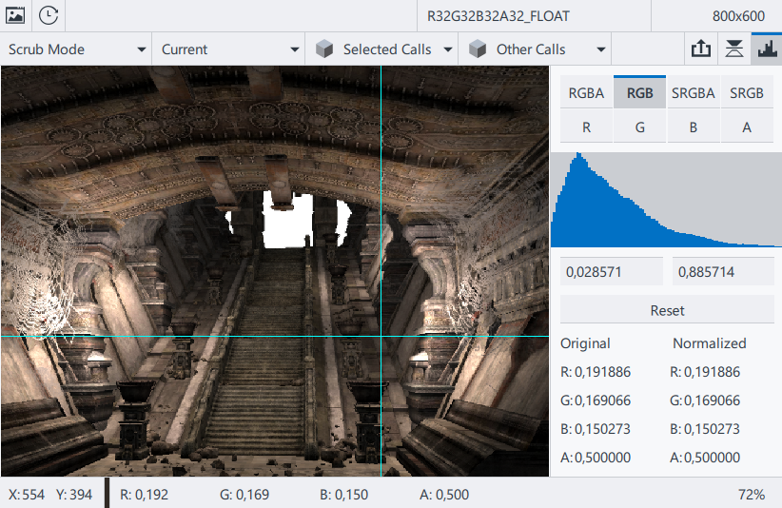This screenshot has width=782, height=508.
Task: Click Original R:0,191886 value
Action: [596, 372]
